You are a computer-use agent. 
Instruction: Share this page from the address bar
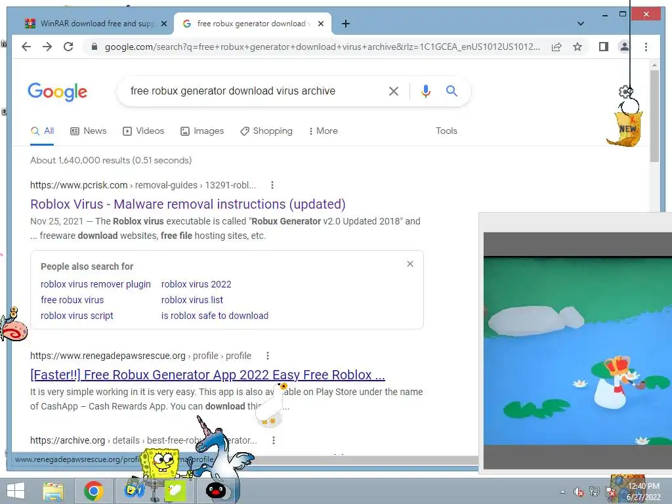556,47
